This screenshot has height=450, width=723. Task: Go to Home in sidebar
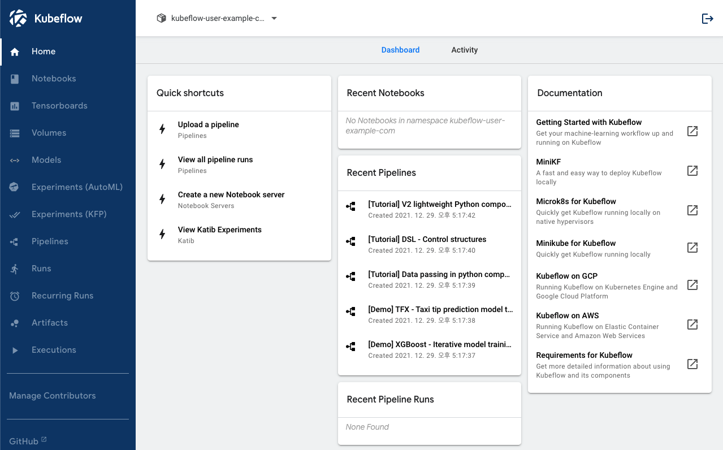[x=68, y=51]
